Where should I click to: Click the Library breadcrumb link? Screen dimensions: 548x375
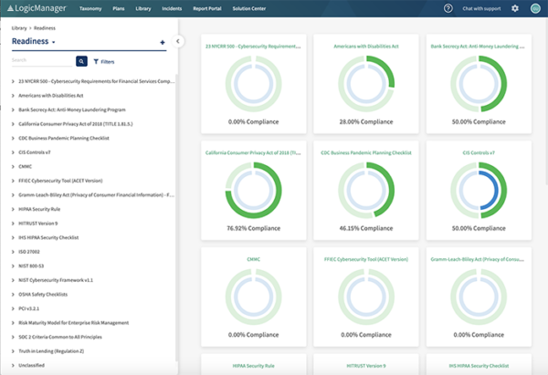click(19, 28)
